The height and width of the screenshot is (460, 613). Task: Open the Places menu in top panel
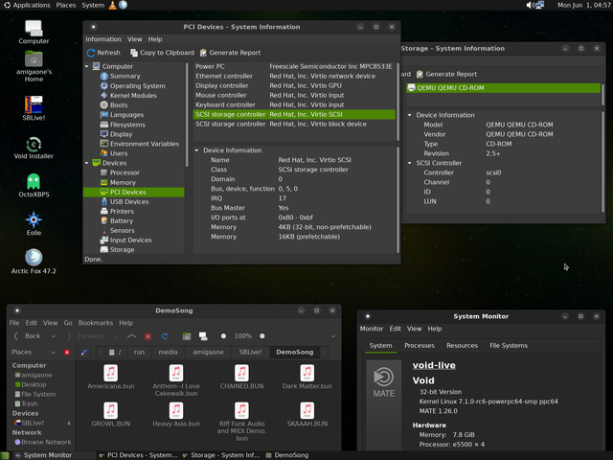(66, 5)
